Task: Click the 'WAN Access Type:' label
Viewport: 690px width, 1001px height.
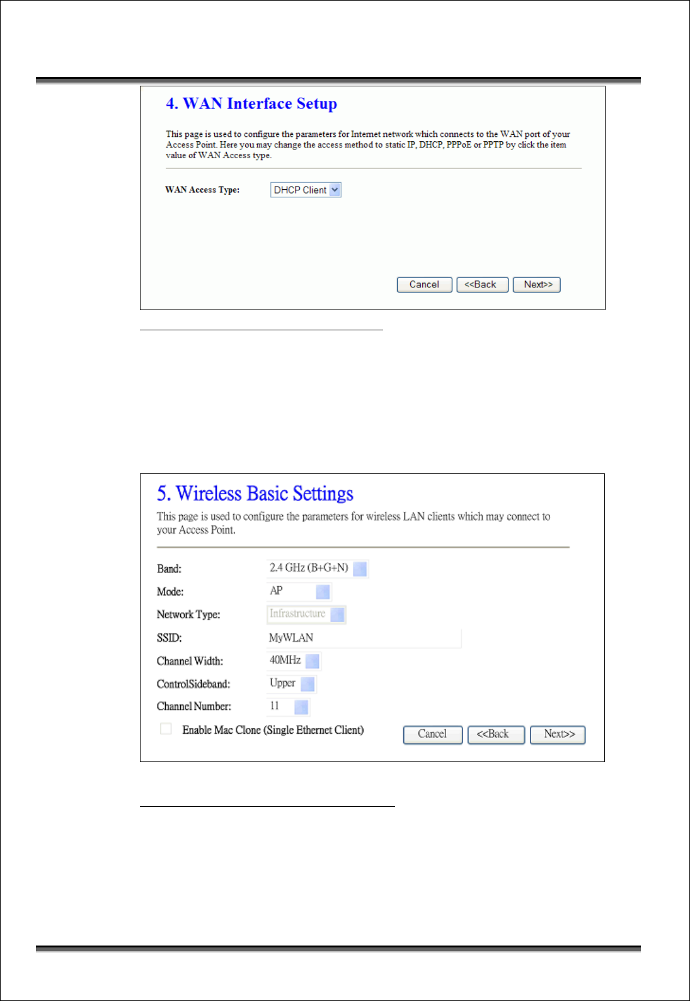Action: coord(202,190)
